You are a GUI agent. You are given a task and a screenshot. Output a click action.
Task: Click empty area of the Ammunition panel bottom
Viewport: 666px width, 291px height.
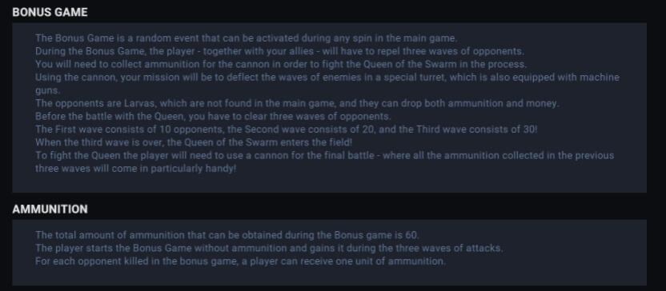click(329, 277)
